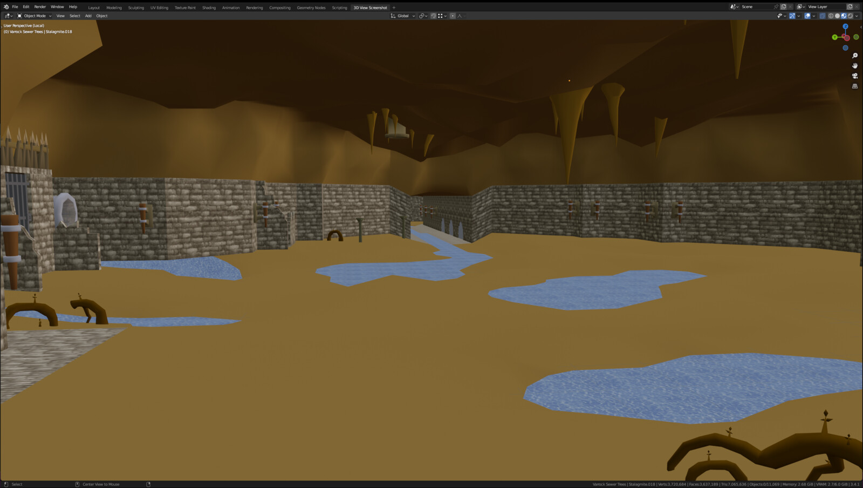Open the viewport shading options dropdown
This screenshot has width=863, height=488.
(x=857, y=16)
